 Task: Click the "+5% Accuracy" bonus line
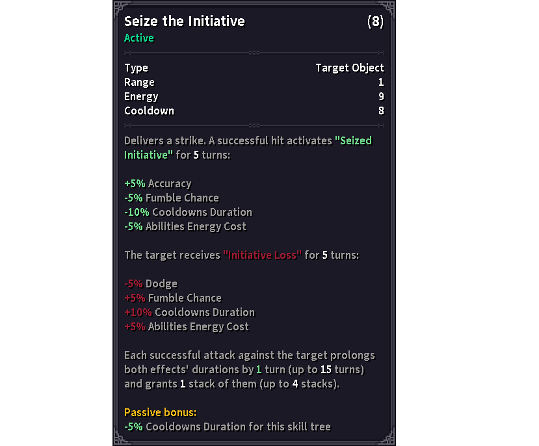pyautogui.click(x=157, y=183)
